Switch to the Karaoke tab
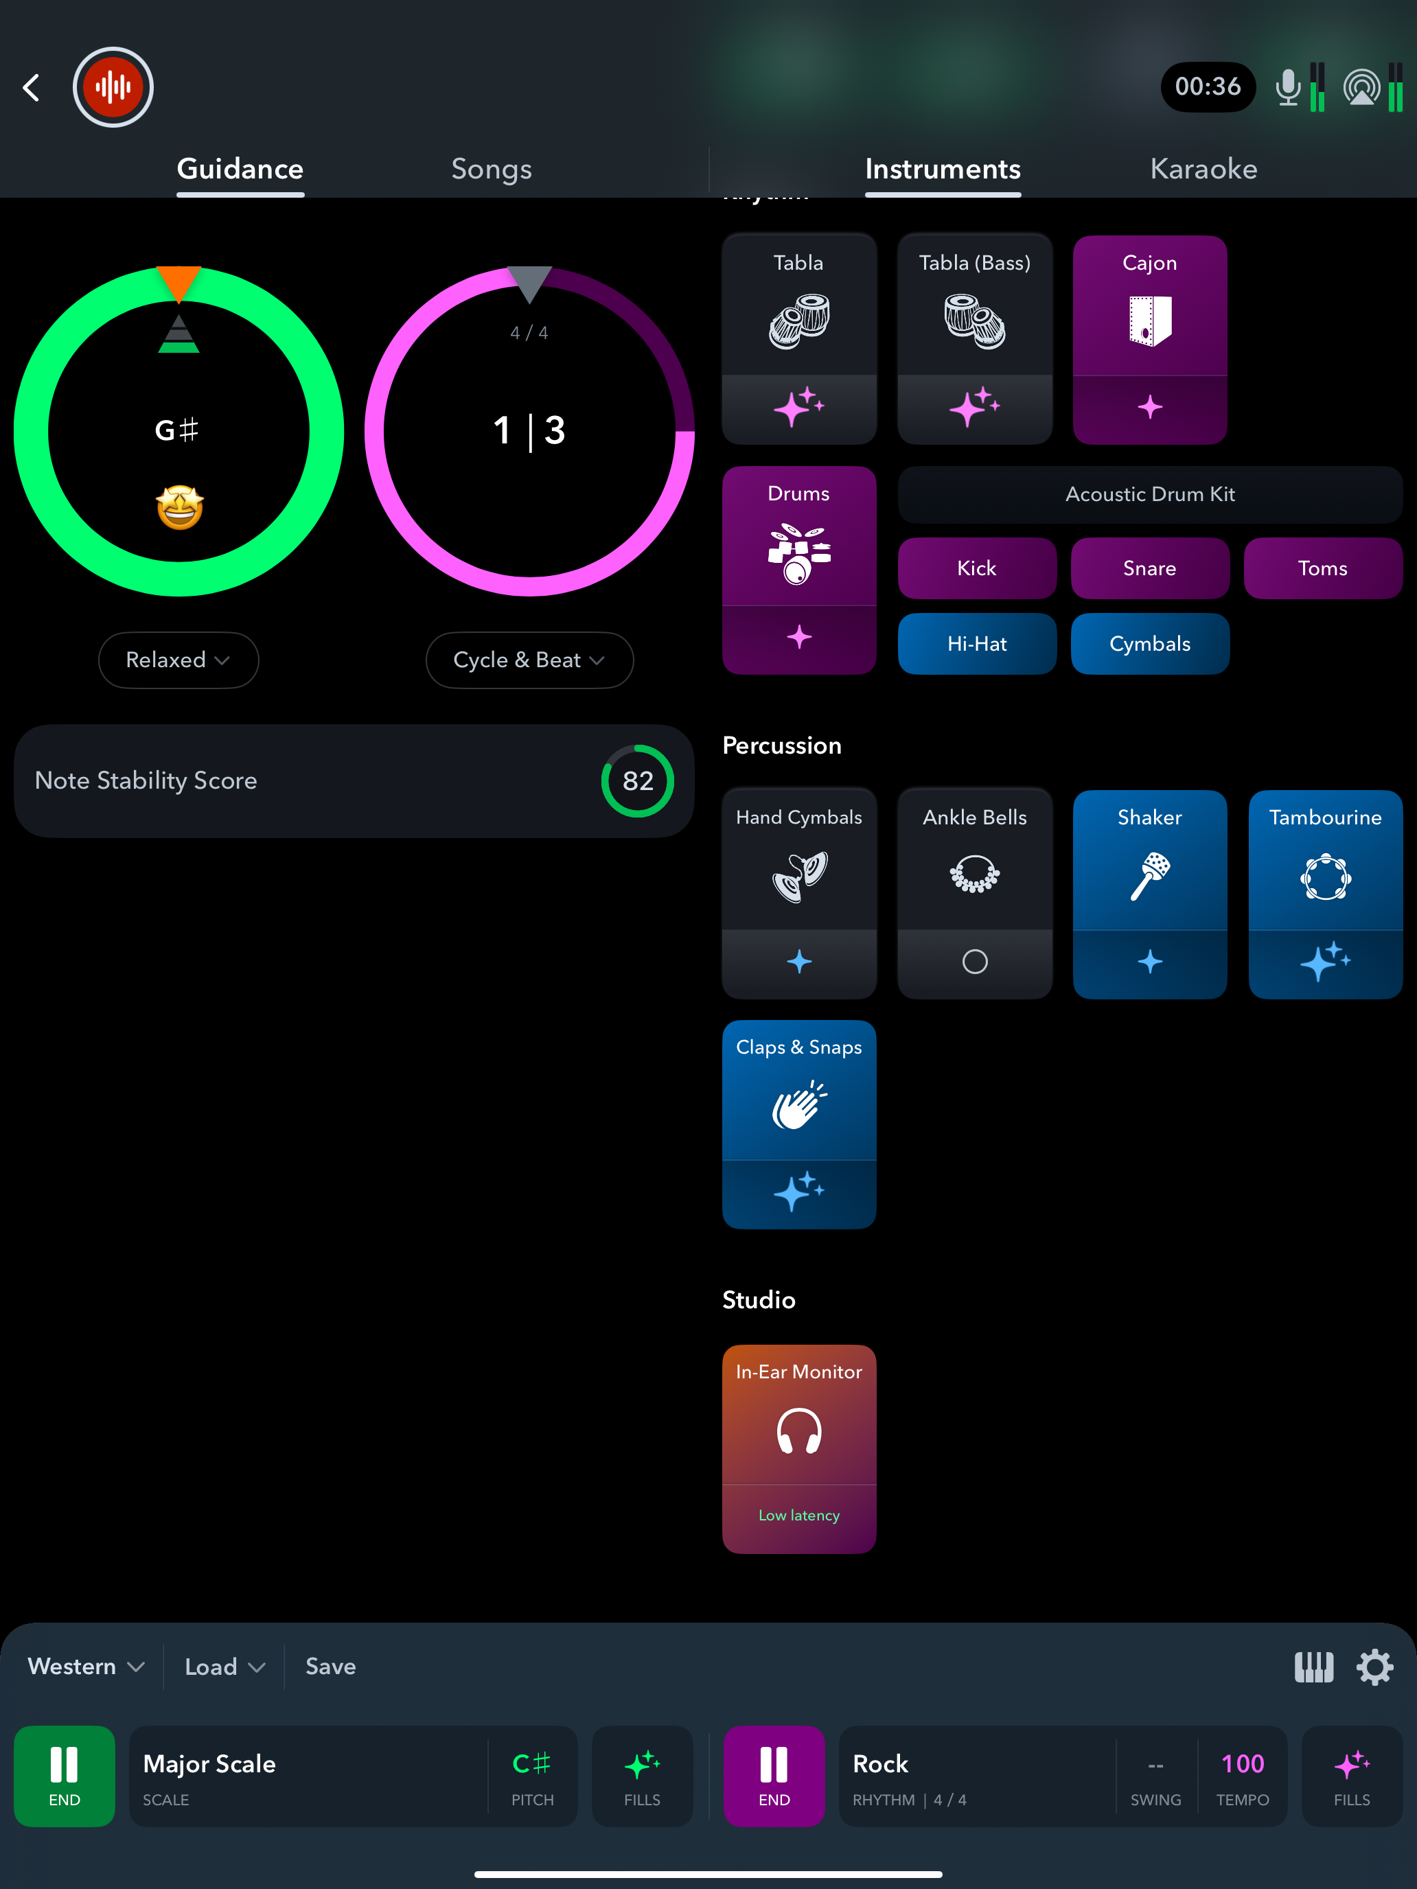This screenshot has height=1889, width=1417. click(x=1203, y=169)
